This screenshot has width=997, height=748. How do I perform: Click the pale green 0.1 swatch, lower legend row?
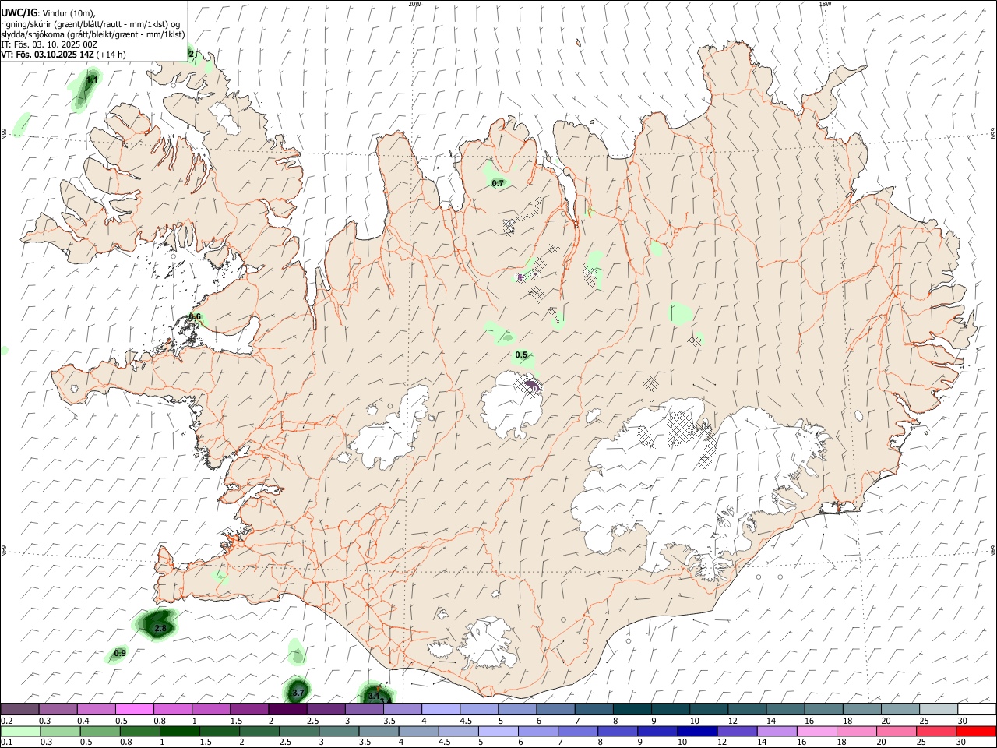click(x=20, y=731)
